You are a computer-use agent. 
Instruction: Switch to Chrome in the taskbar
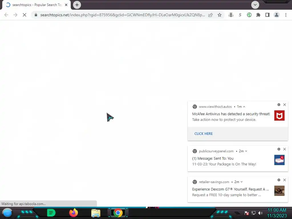[118, 213]
